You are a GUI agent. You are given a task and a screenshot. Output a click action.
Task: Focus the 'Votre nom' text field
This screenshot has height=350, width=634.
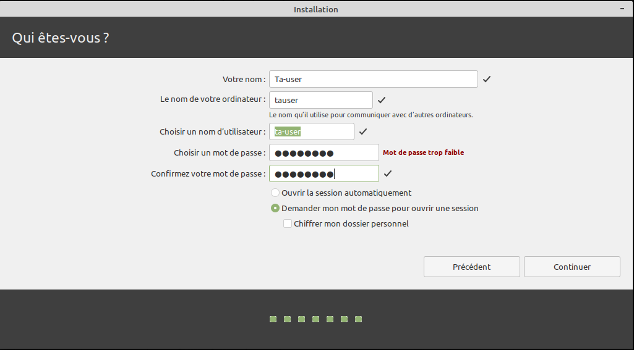(x=373, y=79)
